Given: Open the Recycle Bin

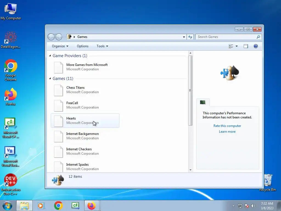Looking at the screenshot, I should click(x=268, y=182).
